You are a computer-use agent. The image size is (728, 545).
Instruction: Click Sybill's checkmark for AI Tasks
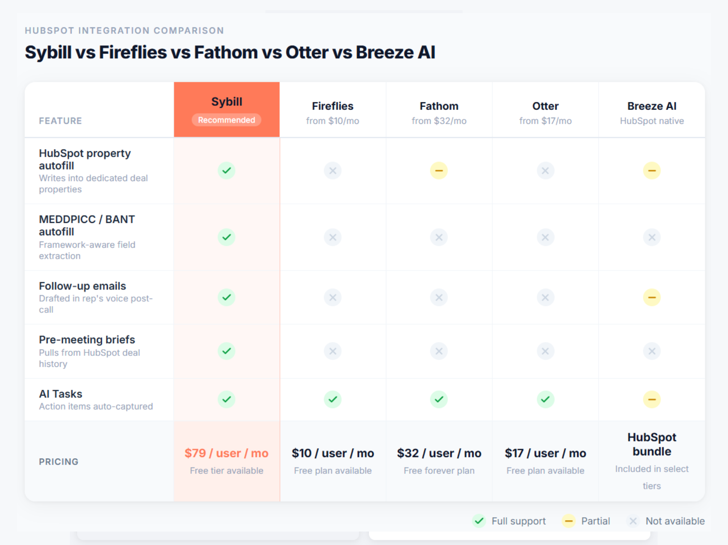pos(227,399)
